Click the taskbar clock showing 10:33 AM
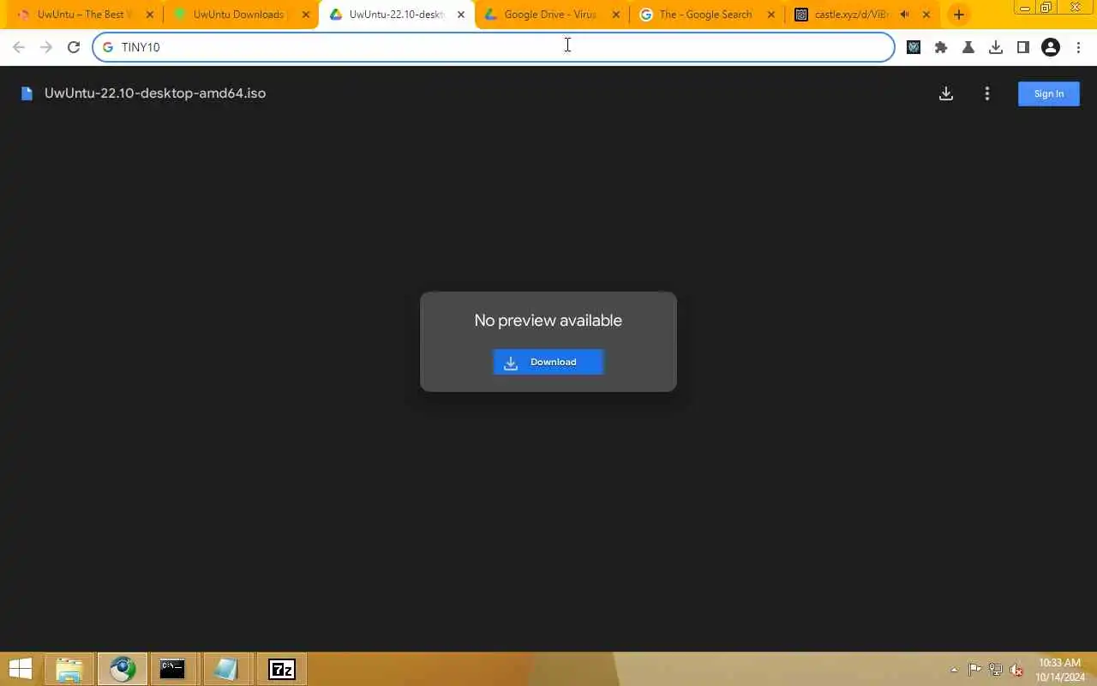The width and height of the screenshot is (1097, 686). coord(1060,670)
